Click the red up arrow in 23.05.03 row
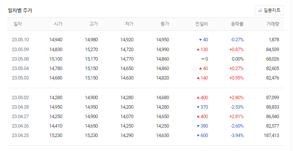This screenshot has width=293, height=151. click(198, 78)
